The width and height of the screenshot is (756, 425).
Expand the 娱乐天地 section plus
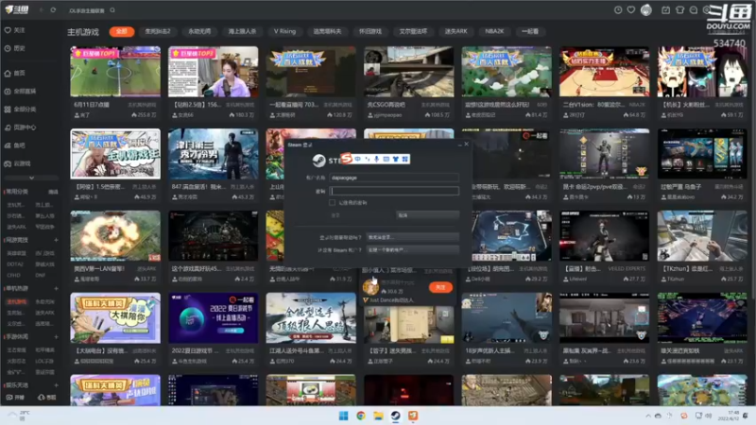(56, 385)
